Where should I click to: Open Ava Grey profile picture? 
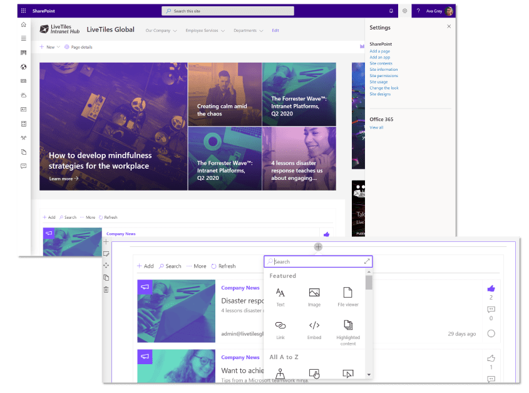pos(449,11)
